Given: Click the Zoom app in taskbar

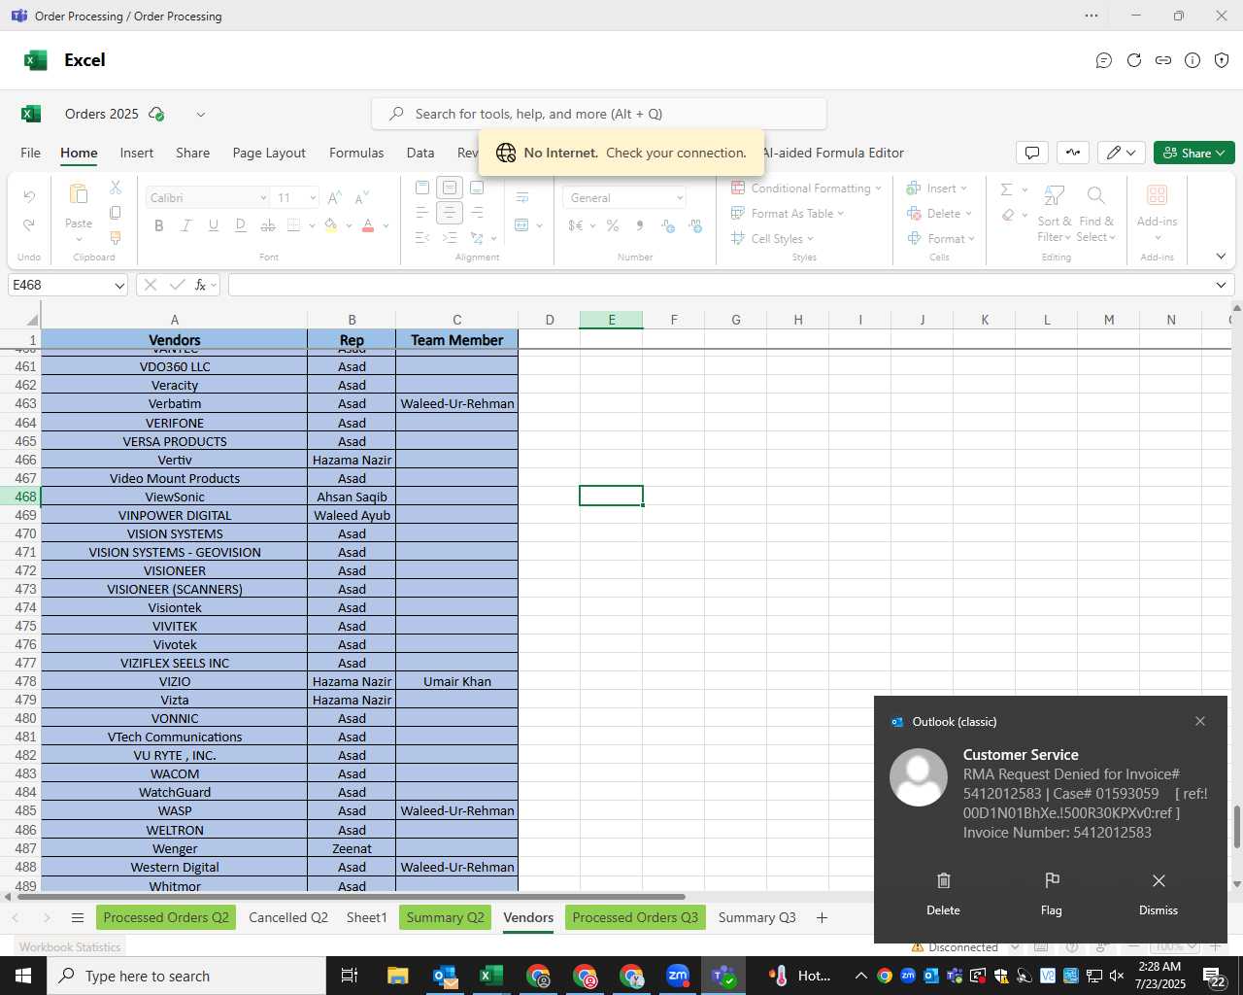Looking at the screenshot, I should coord(678,976).
